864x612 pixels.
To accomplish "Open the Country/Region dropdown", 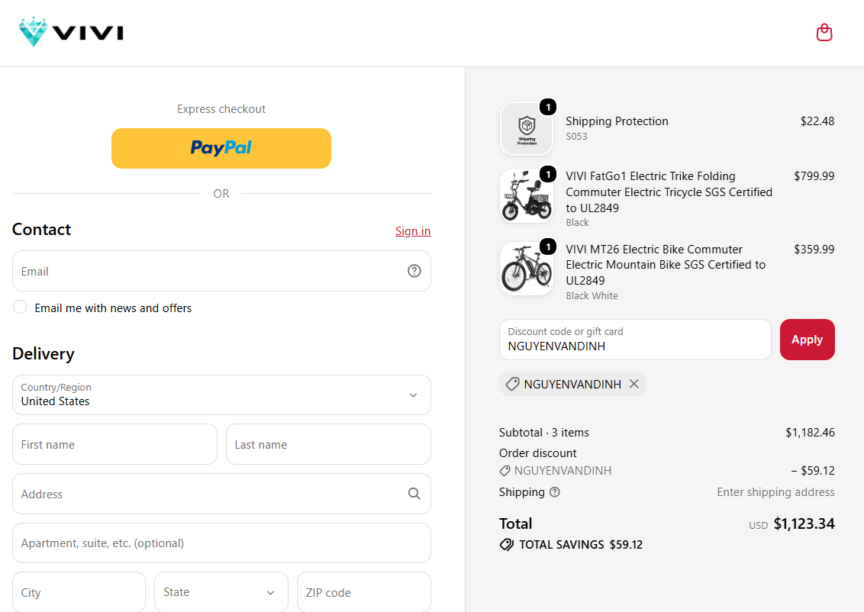I will [221, 395].
